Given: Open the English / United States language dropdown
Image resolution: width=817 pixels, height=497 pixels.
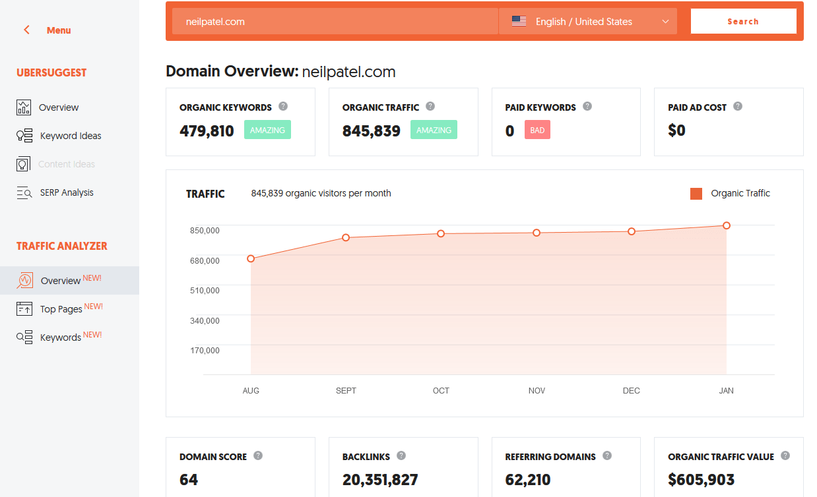Looking at the screenshot, I should (588, 21).
